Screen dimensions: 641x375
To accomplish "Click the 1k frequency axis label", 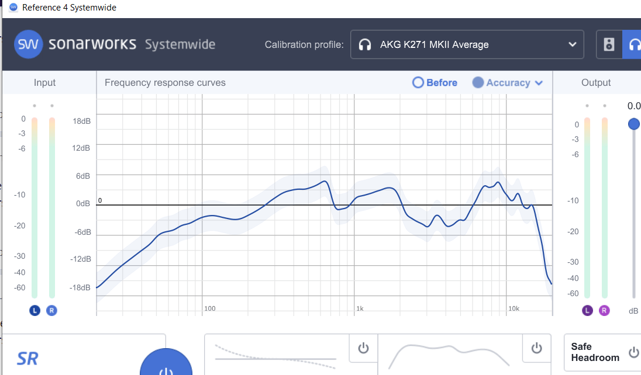I will [360, 308].
